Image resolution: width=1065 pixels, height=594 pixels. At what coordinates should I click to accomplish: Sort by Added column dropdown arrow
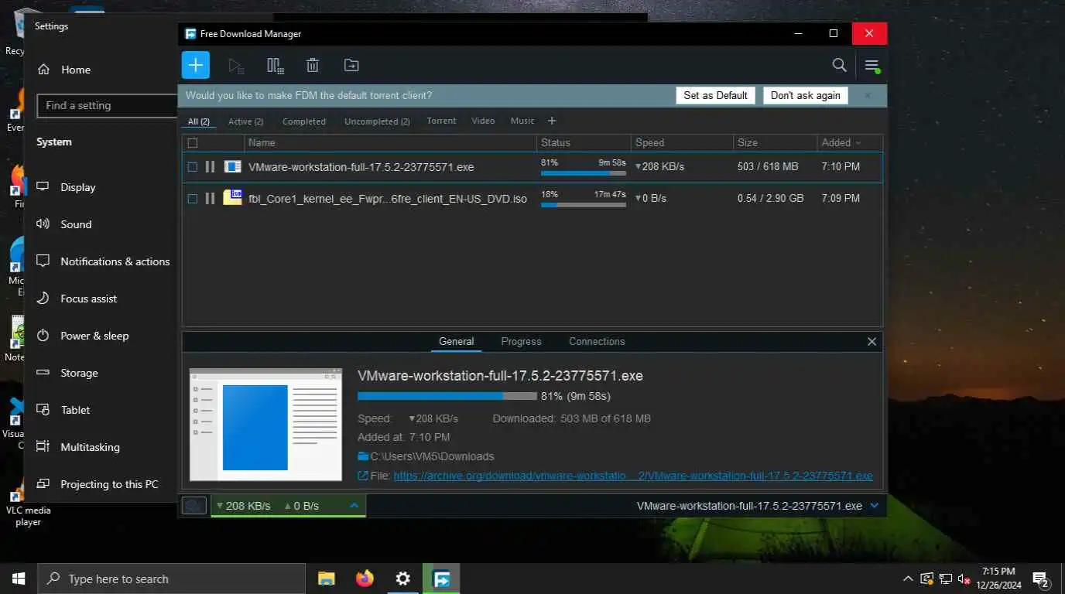pos(858,143)
